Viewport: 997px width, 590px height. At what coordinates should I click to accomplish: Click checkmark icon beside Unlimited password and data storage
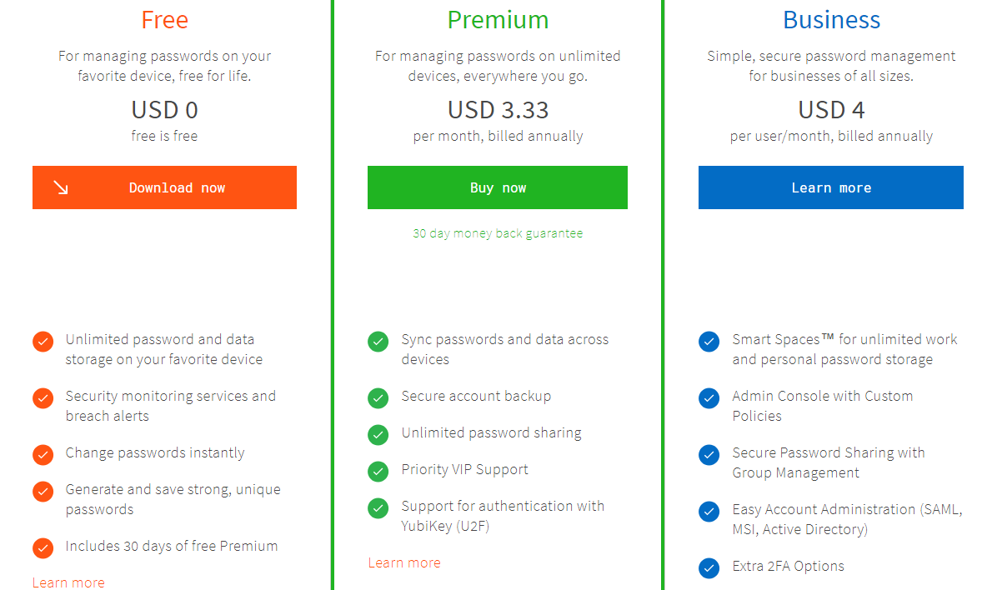click(43, 342)
